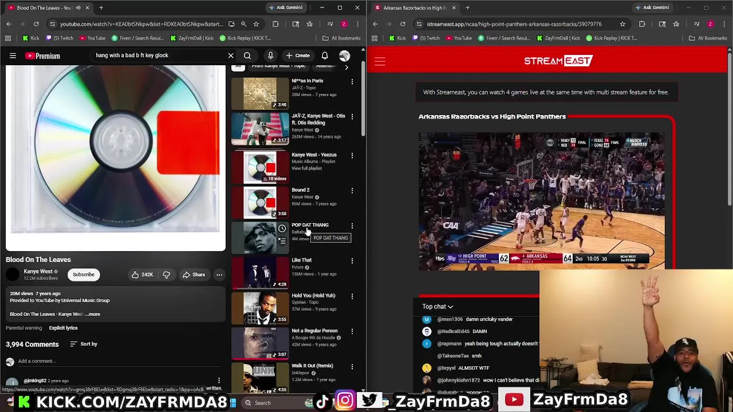Bookmark the YouTube page with star

[x=256, y=24]
